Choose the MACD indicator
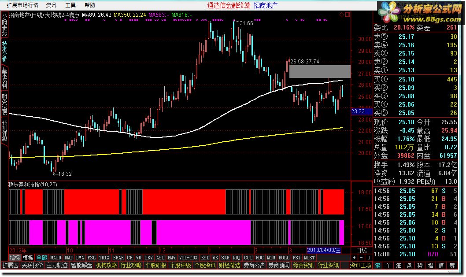 tap(55, 258)
